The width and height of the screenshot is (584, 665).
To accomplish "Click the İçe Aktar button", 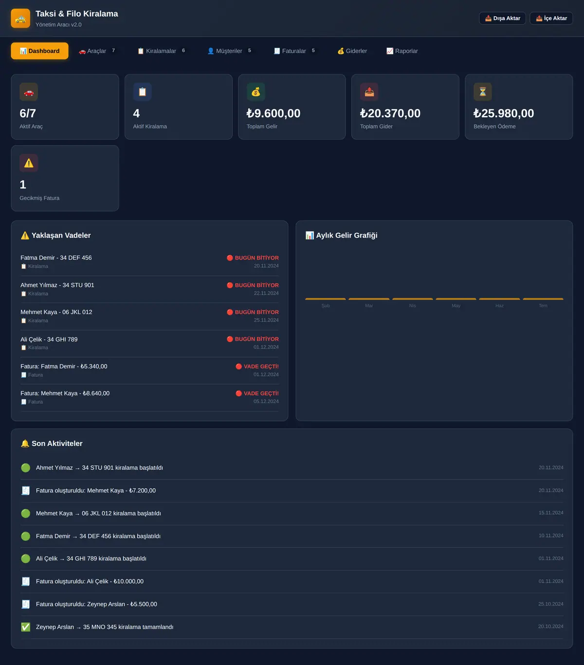I will 551,18.
